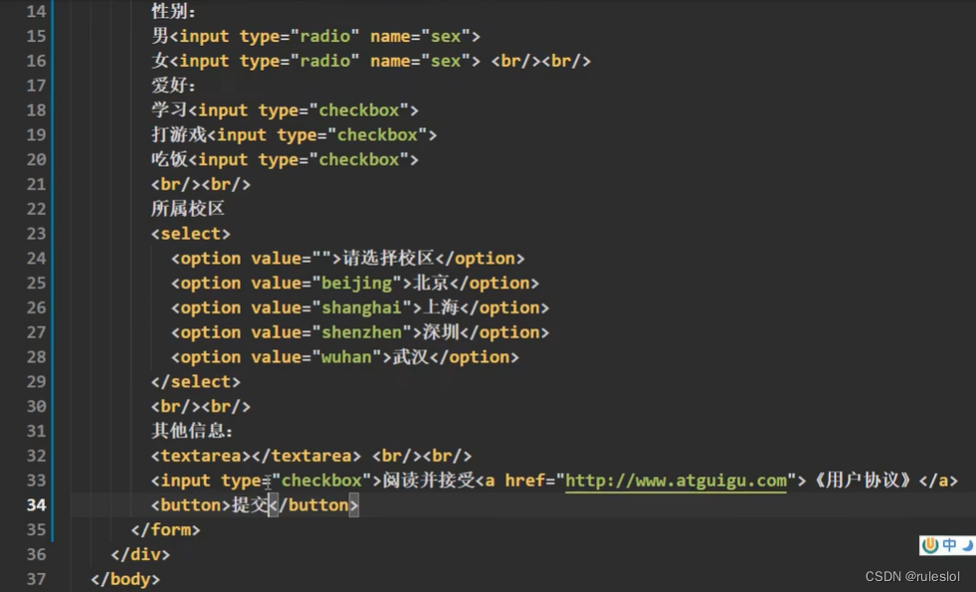Click the radio attribute value on line 15

point(325,36)
